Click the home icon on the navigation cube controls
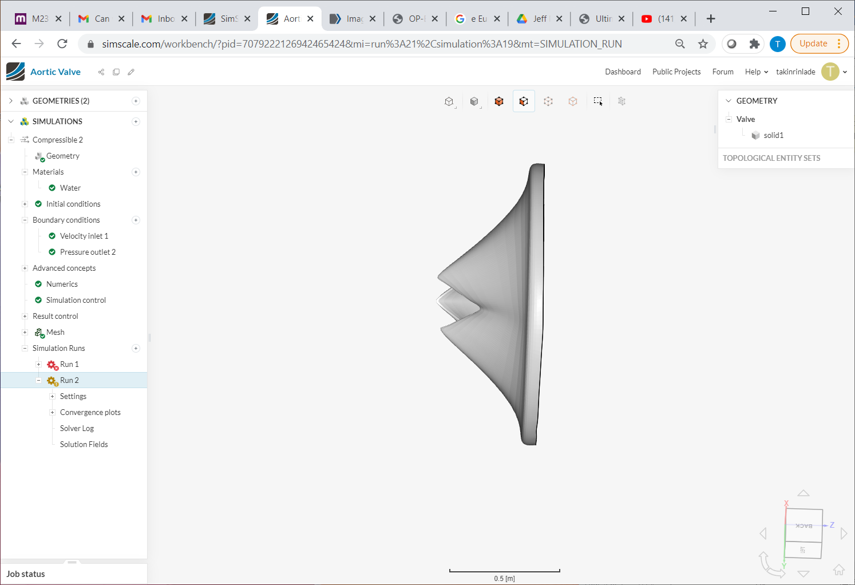Viewport: 855px width, 585px height. coord(838,570)
